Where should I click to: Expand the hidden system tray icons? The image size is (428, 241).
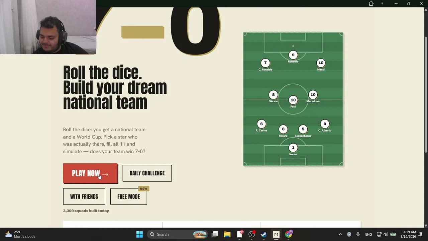click(340, 234)
